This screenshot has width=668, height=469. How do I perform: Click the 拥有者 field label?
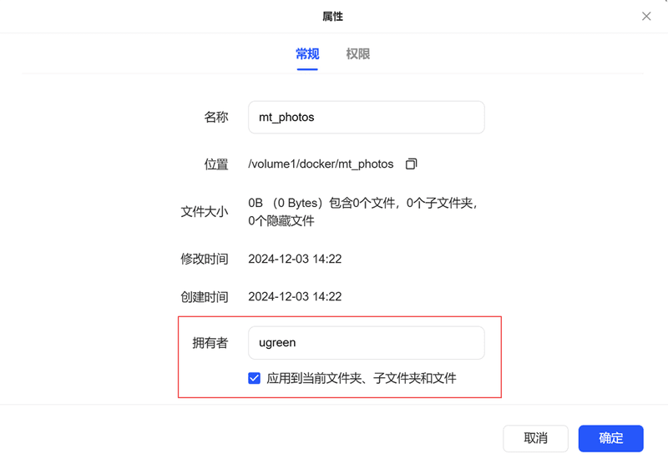coord(210,343)
